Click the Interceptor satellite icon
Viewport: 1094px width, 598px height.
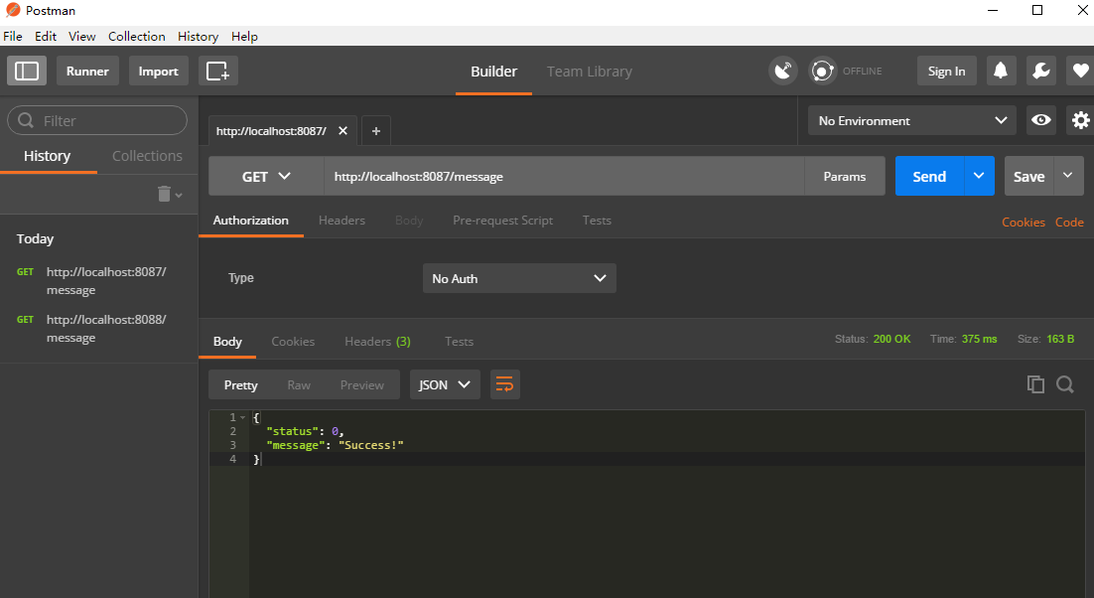pos(783,71)
